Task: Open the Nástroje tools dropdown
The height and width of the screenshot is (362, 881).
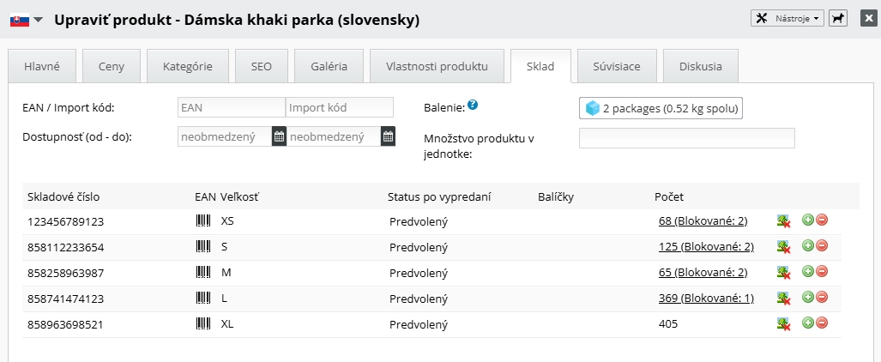Action: click(787, 17)
